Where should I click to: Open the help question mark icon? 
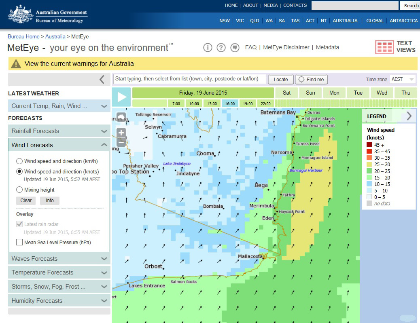click(221, 48)
